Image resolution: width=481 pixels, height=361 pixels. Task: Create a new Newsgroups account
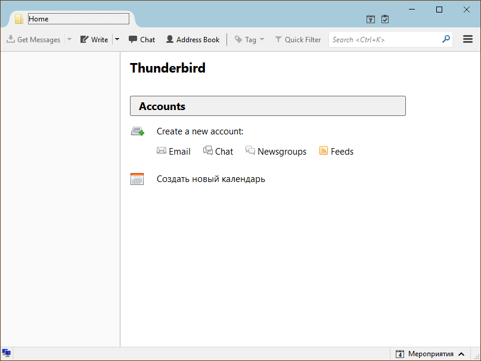276,151
